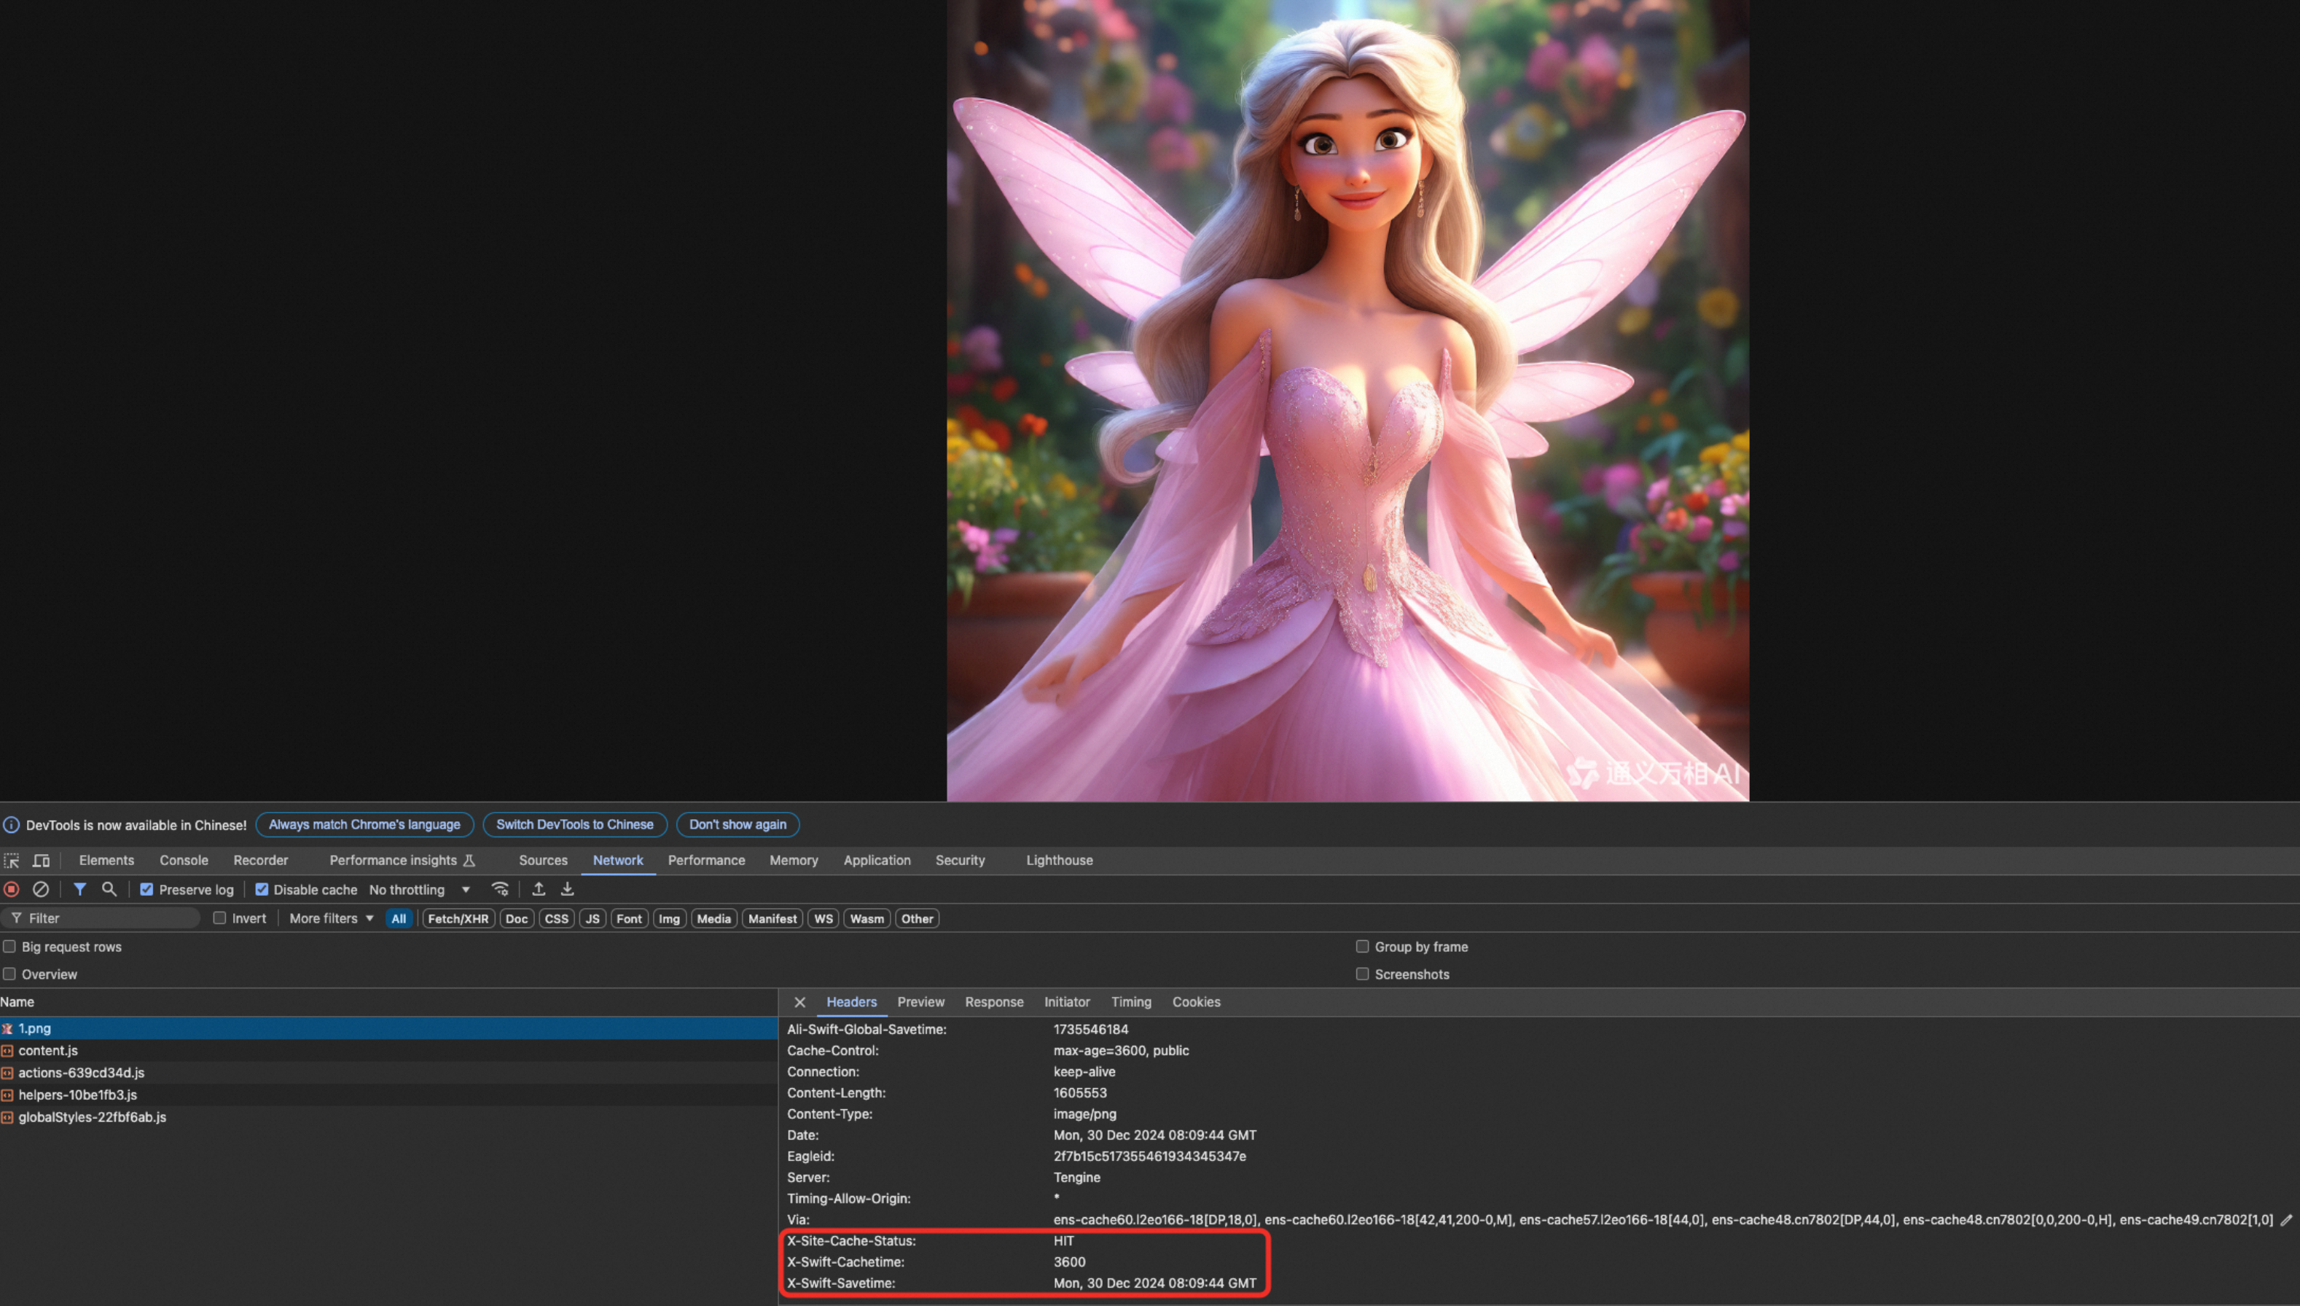The height and width of the screenshot is (1306, 2300).
Task: Clear the network log
Action: point(42,889)
